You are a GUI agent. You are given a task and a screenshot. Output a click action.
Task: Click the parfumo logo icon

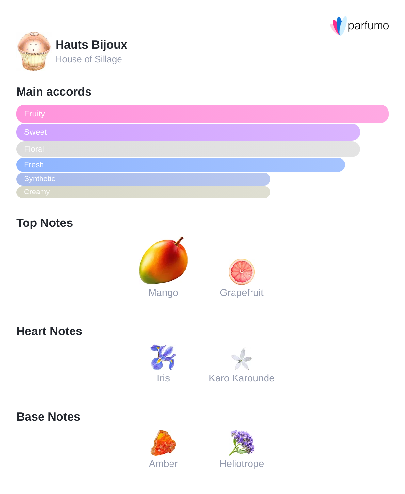tap(338, 26)
